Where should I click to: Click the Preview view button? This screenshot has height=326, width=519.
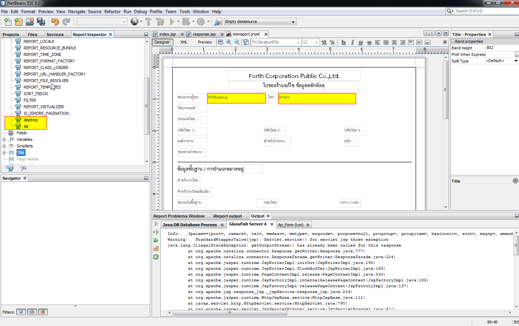[x=205, y=42]
